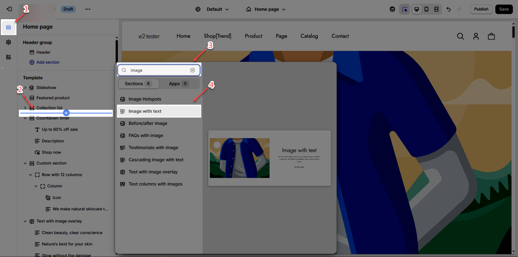This screenshot has height=257, width=518.
Task: Open the Sections panel icon in sidebar
Action: coord(8,27)
